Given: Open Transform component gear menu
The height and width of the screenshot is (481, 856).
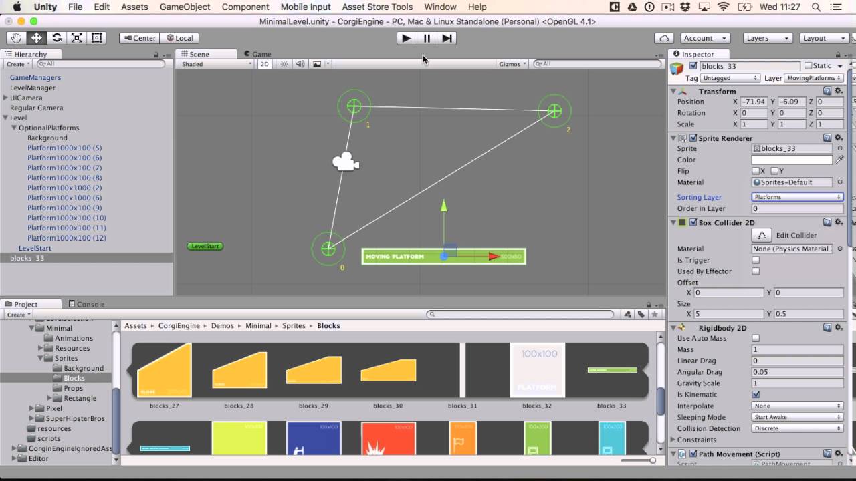Looking at the screenshot, I should pyautogui.click(x=839, y=91).
